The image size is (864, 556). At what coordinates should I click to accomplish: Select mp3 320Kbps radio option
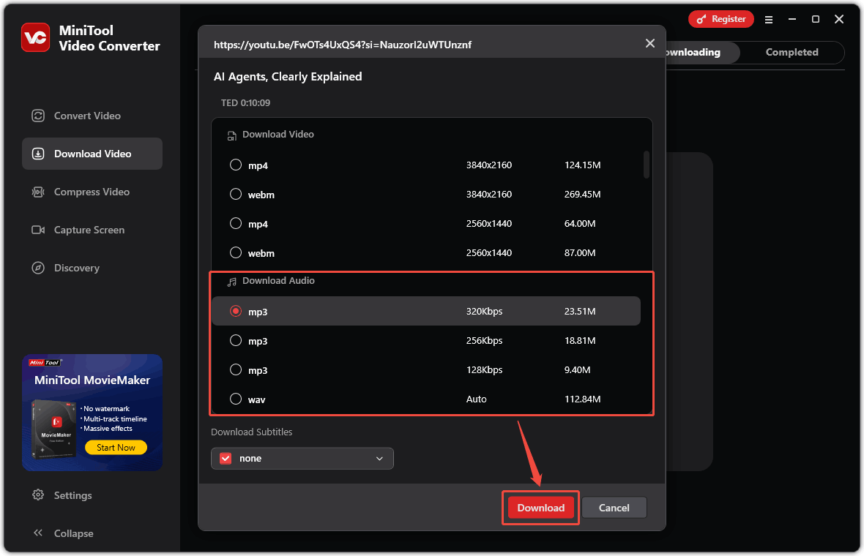pos(236,311)
